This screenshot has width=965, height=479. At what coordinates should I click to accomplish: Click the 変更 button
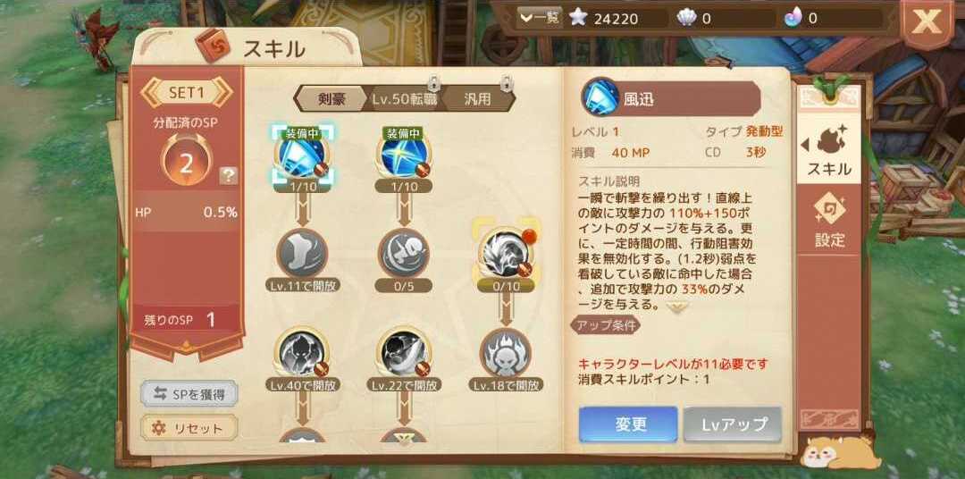[x=628, y=424]
